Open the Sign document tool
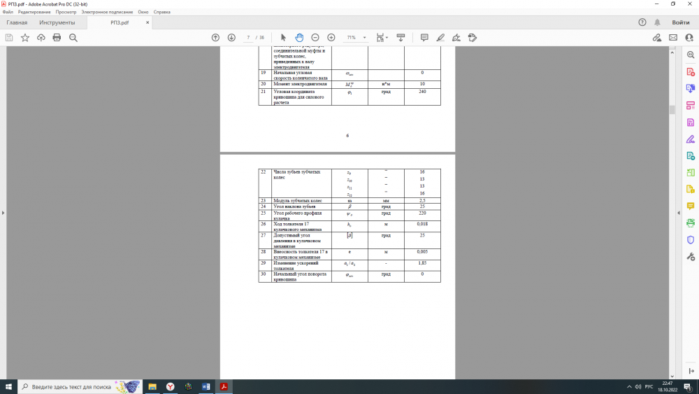 pos(456,38)
